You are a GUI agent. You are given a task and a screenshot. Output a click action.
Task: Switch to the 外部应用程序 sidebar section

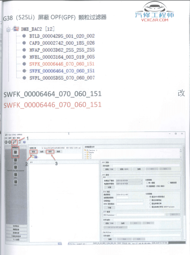[x=16, y=236]
